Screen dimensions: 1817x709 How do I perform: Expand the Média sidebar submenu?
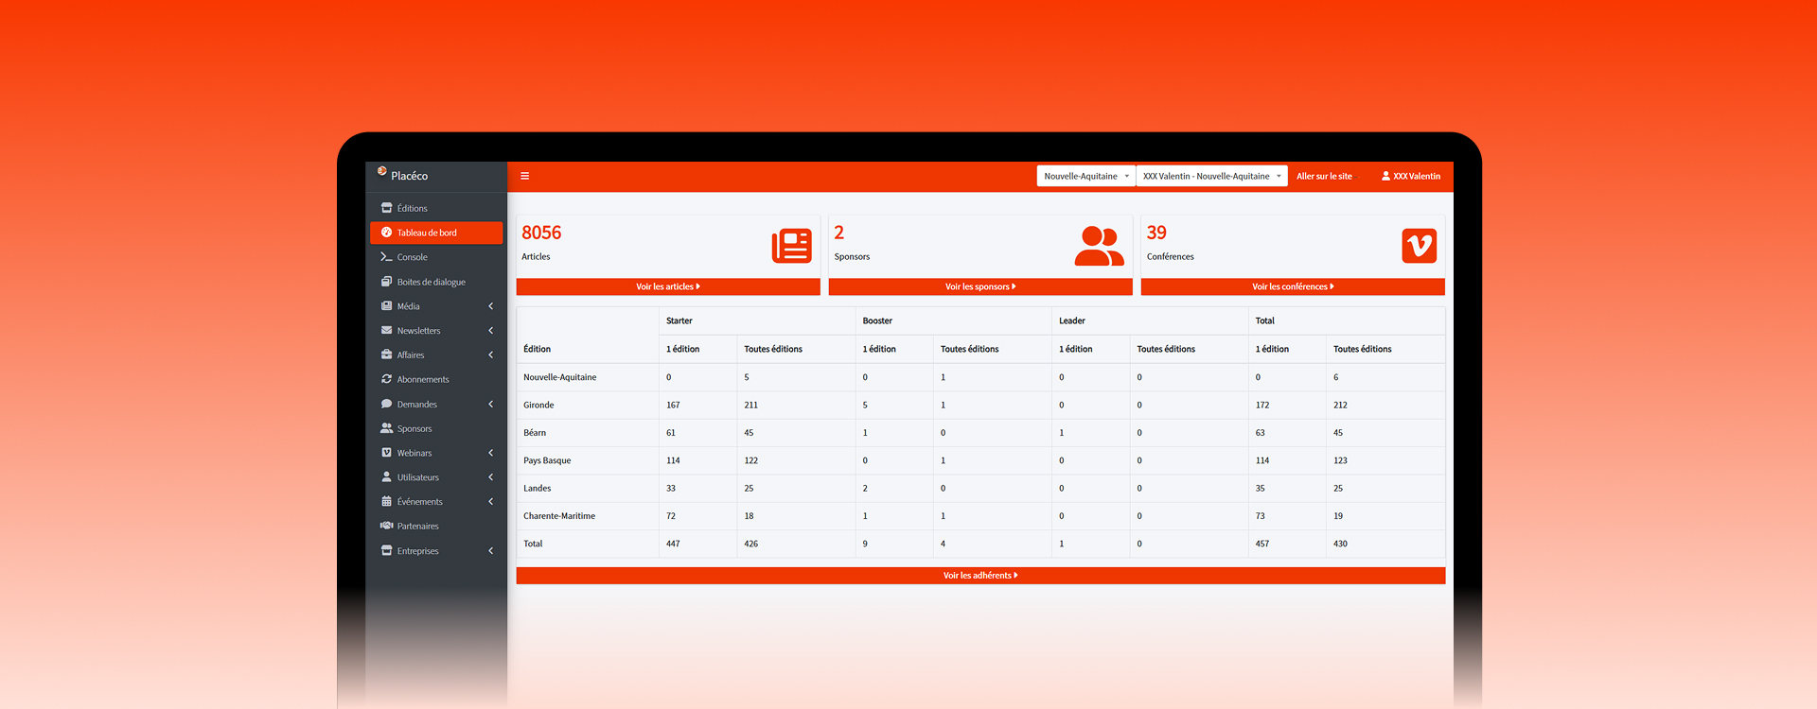tap(490, 306)
